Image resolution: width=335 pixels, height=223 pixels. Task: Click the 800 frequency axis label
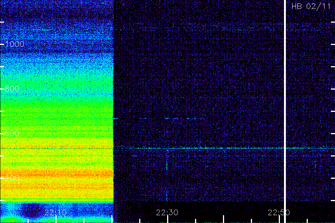(x=12, y=89)
